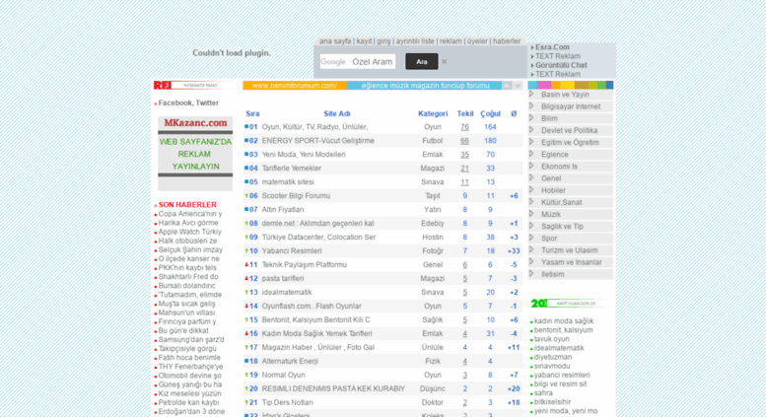Sort by the Tekil column header
The image size is (766, 417).
[465, 113]
